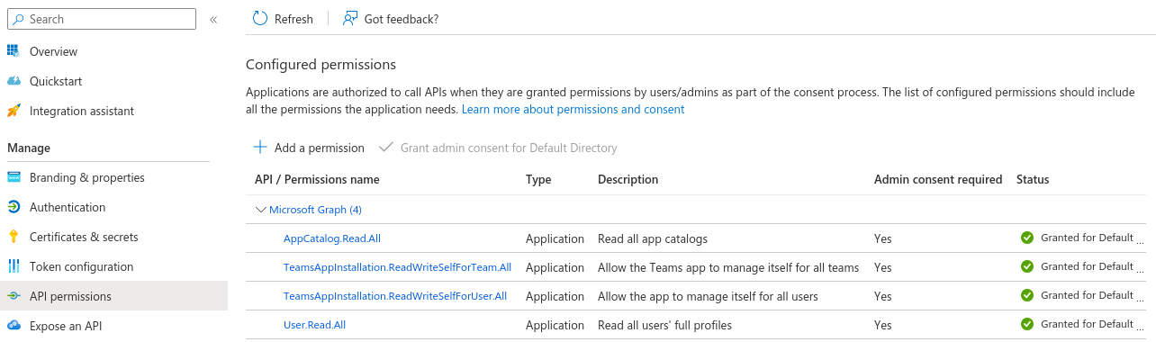Image resolution: width=1156 pixels, height=342 pixels.
Task: Collapse the sidebar using double-chevron
Action: (x=213, y=19)
